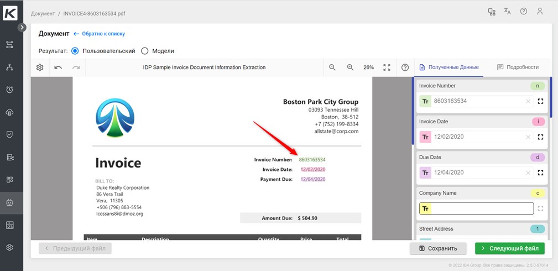Expand the left sidebar with the arrow chevron
558x271 pixels.
pyautogui.click(x=22, y=28)
